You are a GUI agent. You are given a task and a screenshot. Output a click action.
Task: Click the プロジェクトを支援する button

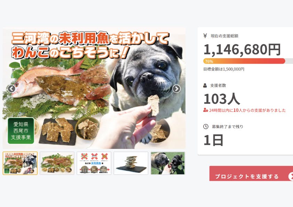pos(251,173)
